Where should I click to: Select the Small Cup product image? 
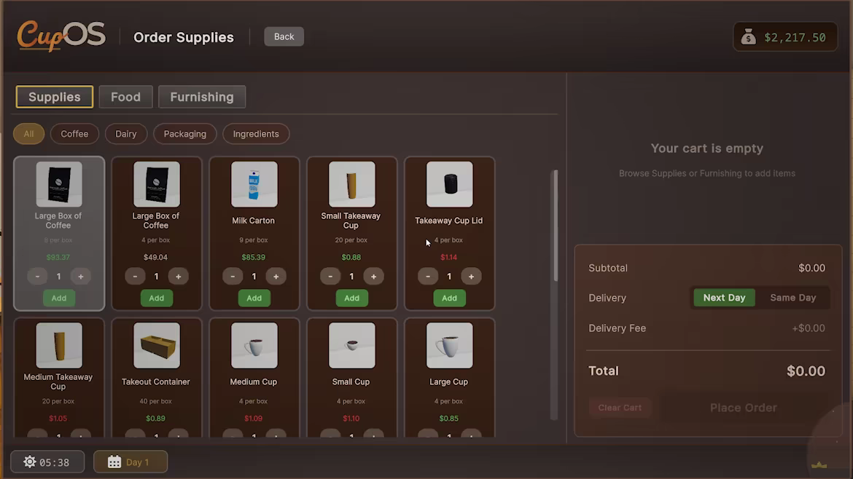coord(352,345)
